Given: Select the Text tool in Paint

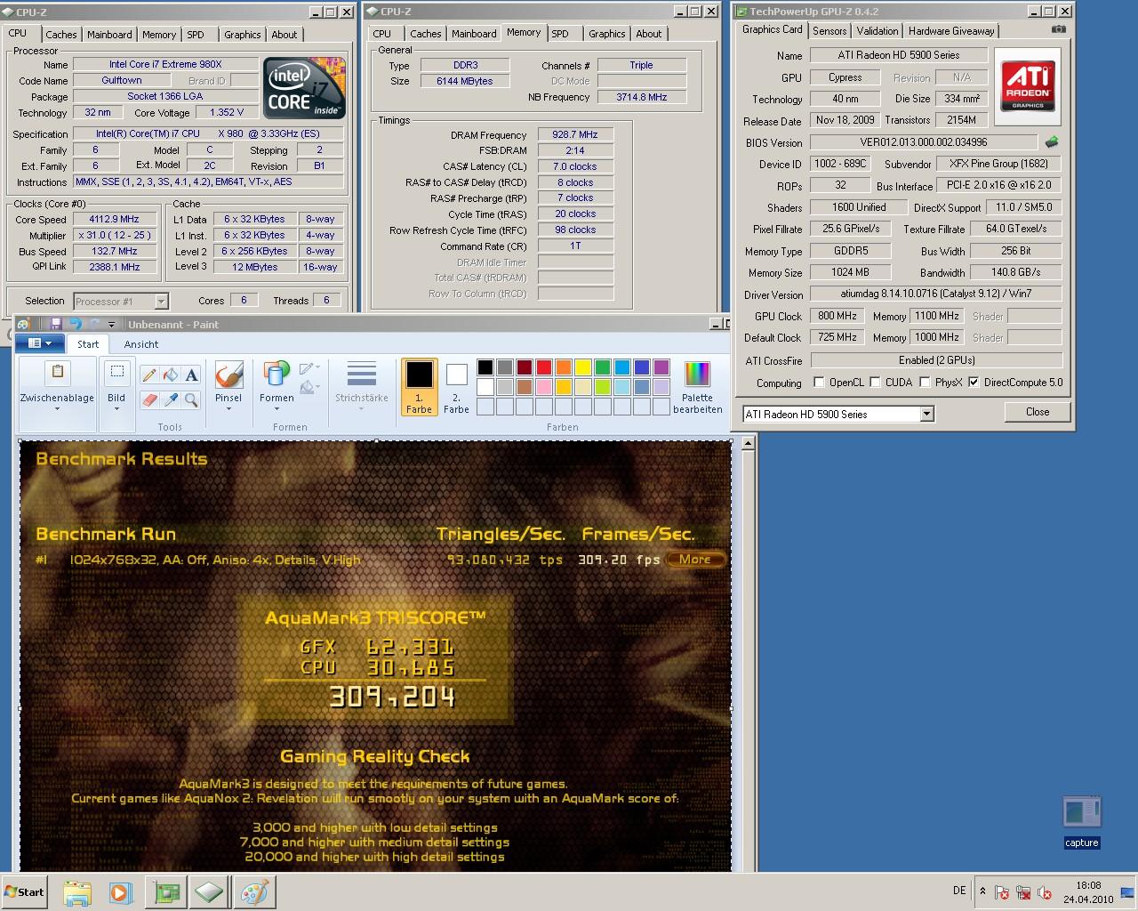Looking at the screenshot, I should [x=192, y=375].
